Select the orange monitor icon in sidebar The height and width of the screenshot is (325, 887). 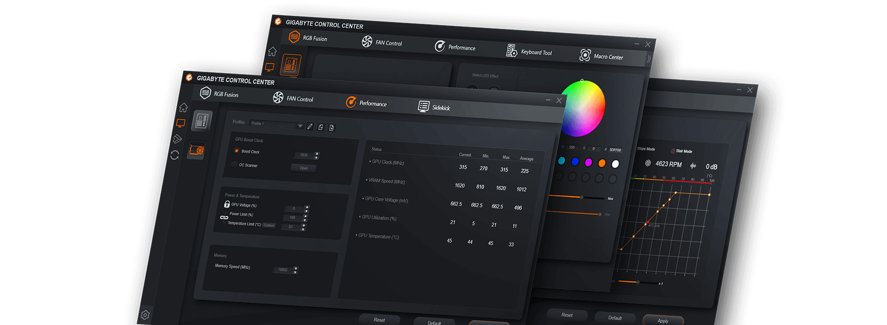(181, 123)
